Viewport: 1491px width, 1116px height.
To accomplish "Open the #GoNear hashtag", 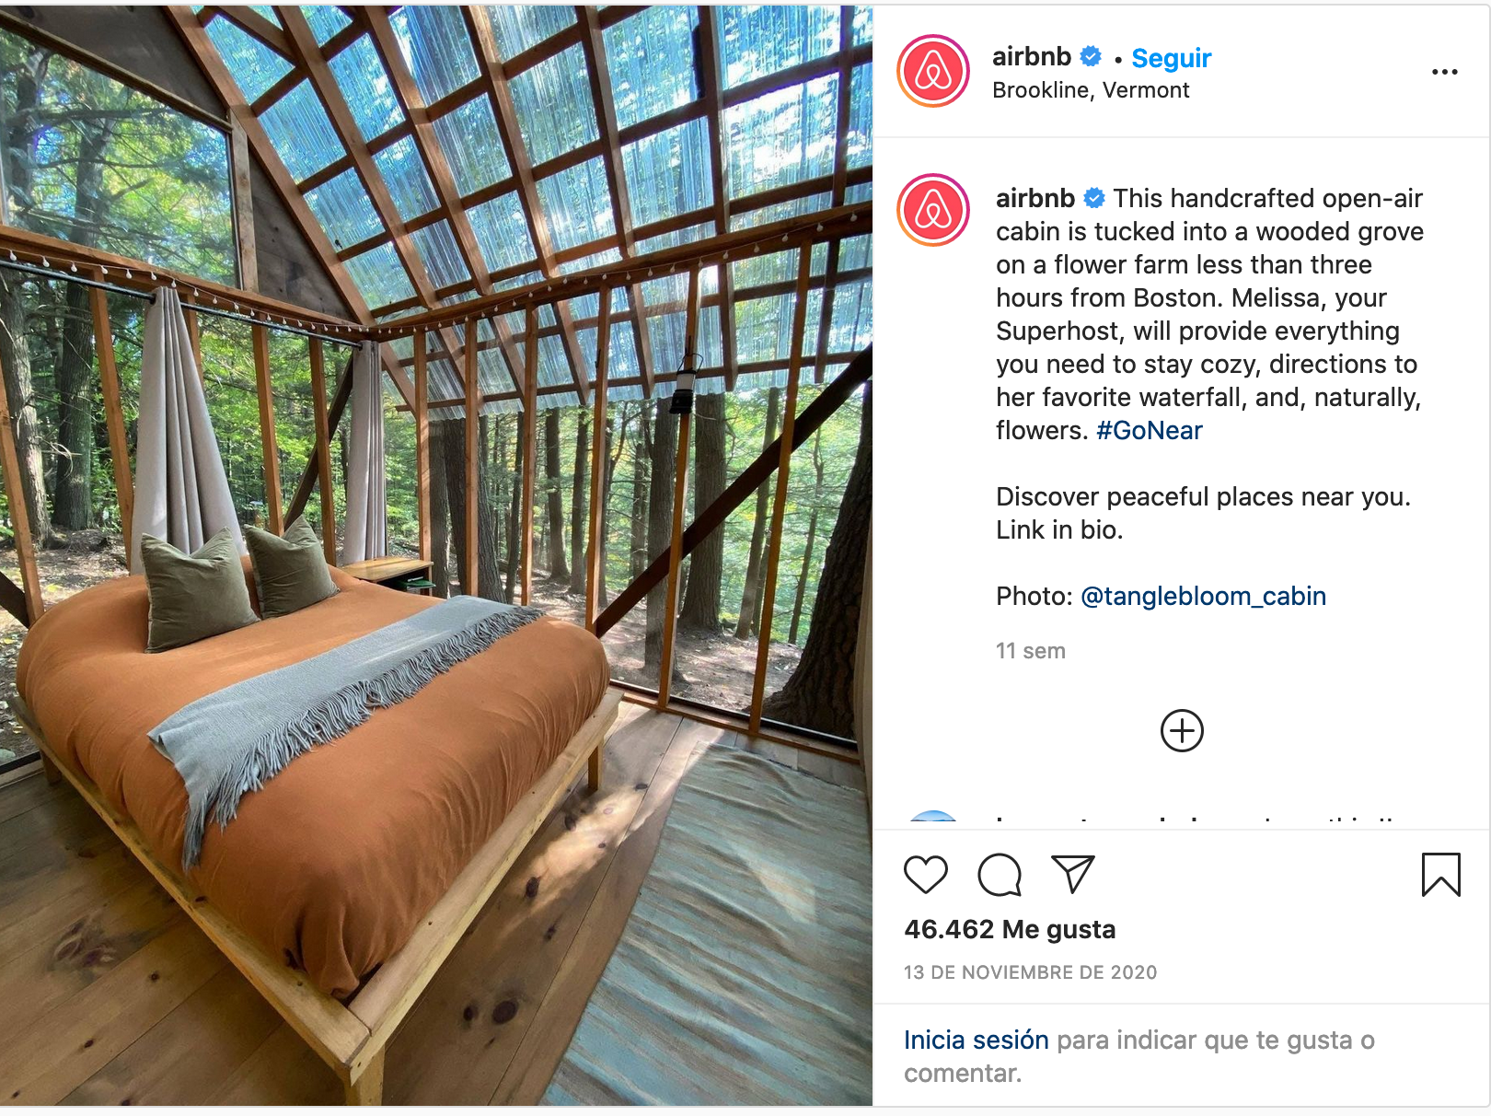I will coord(1150,430).
